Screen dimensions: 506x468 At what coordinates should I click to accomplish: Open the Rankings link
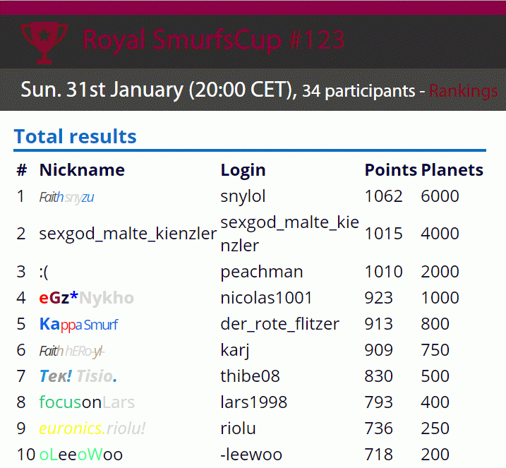[x=464, y=91]
